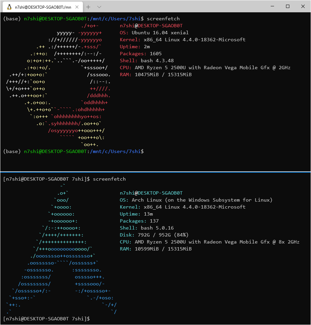Minimize the terminal window
Image resolution: width=311 pixels, height=325 pixels.
tap(272, 6)
